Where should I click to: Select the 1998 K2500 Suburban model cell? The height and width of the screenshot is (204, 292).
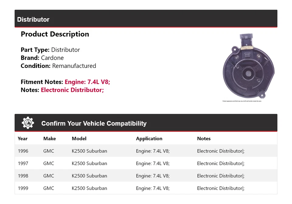tap(89, 176)
